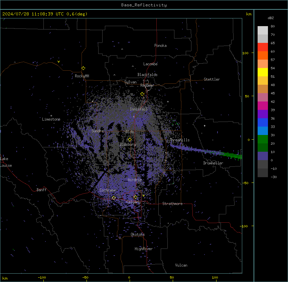The image size is (288, 282).
Task: Select the light blue 30–33 dBZ swatch
Action: 263,131
